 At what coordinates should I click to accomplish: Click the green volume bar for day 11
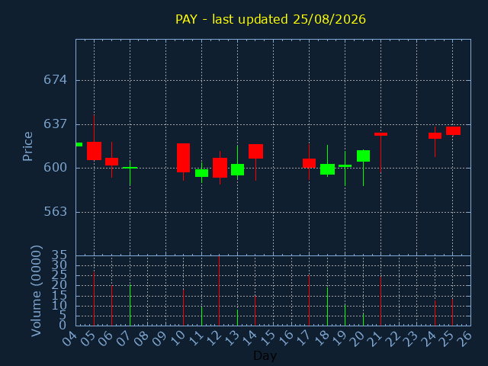click(x=201, y=316)
